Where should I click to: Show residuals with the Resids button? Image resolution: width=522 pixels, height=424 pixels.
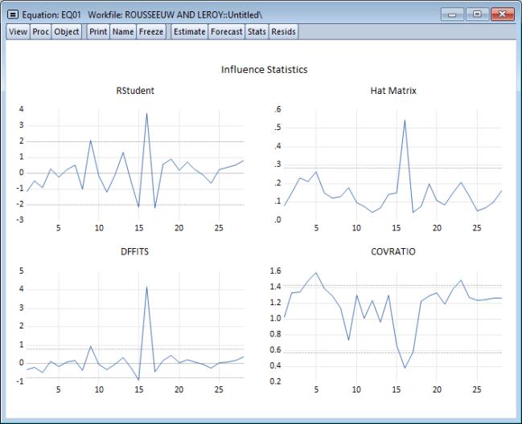pos(283,31)
